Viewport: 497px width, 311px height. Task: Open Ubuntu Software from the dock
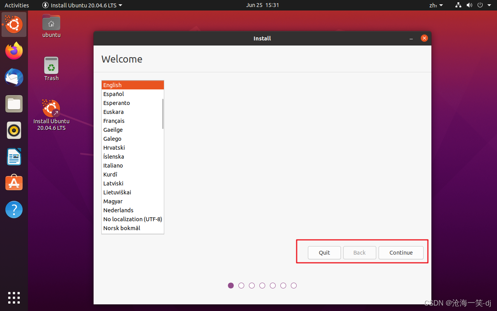[x=14, y=183]
